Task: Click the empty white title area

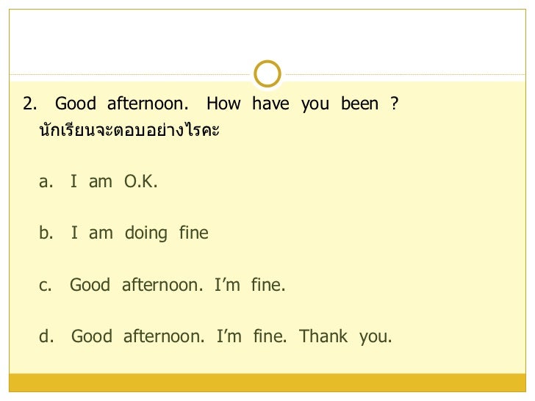Action: (267, 37)
